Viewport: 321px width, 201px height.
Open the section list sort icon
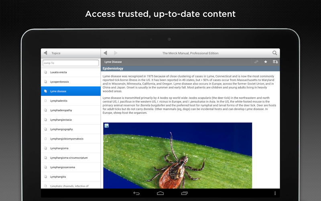275,62
